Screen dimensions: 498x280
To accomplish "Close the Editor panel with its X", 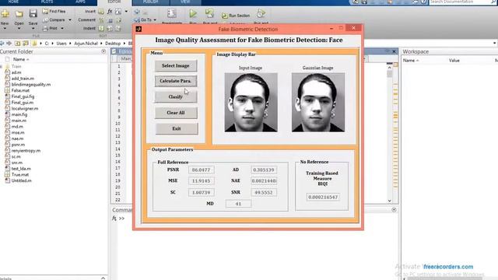I will click(x=395, y=51).
